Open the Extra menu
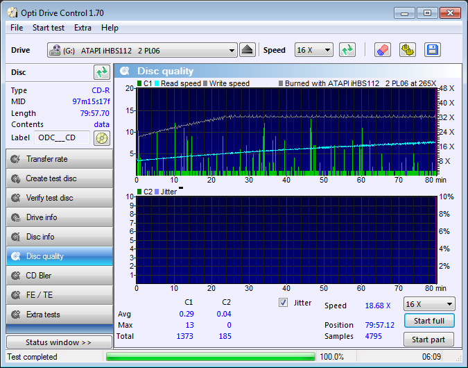Viewport: 468px width, 368px height. (83, 28)
